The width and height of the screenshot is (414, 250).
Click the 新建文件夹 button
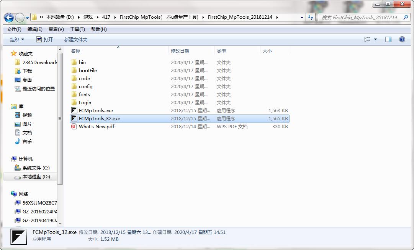click(76, 39)
